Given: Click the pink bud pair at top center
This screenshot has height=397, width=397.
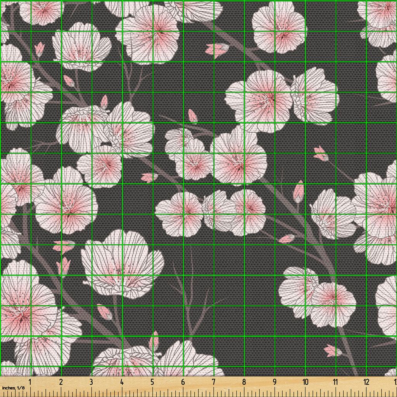Looking at the screenshot, I should tap(217, 50).
